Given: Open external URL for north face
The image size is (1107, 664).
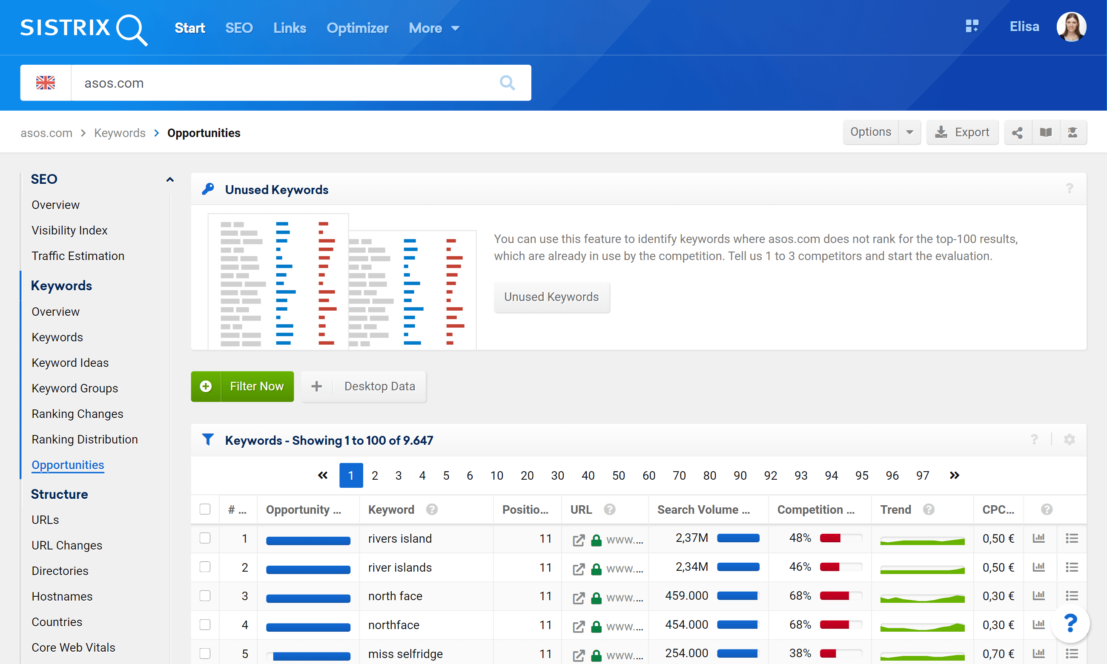Looking at the screenshot, I should (579, 597).
